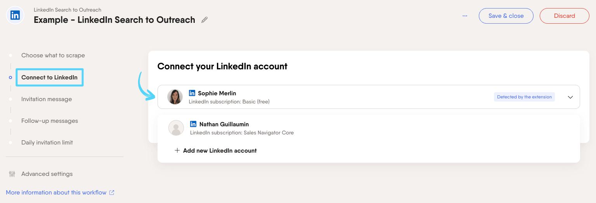This screenshot has width=596, height=203.
Task: Click external link icon beside More information
Action: (112, 193)
